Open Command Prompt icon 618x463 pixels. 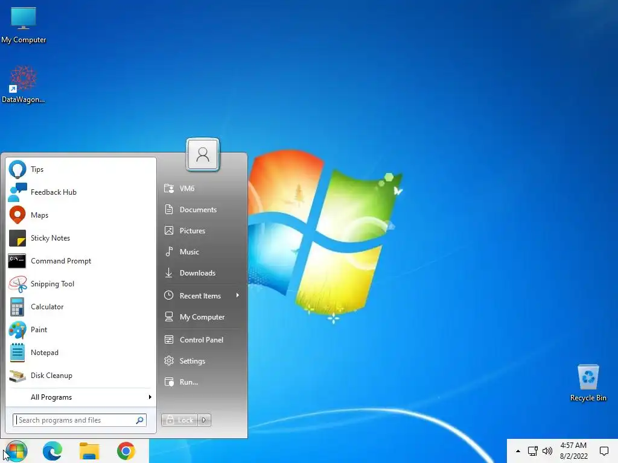[17, 261]
